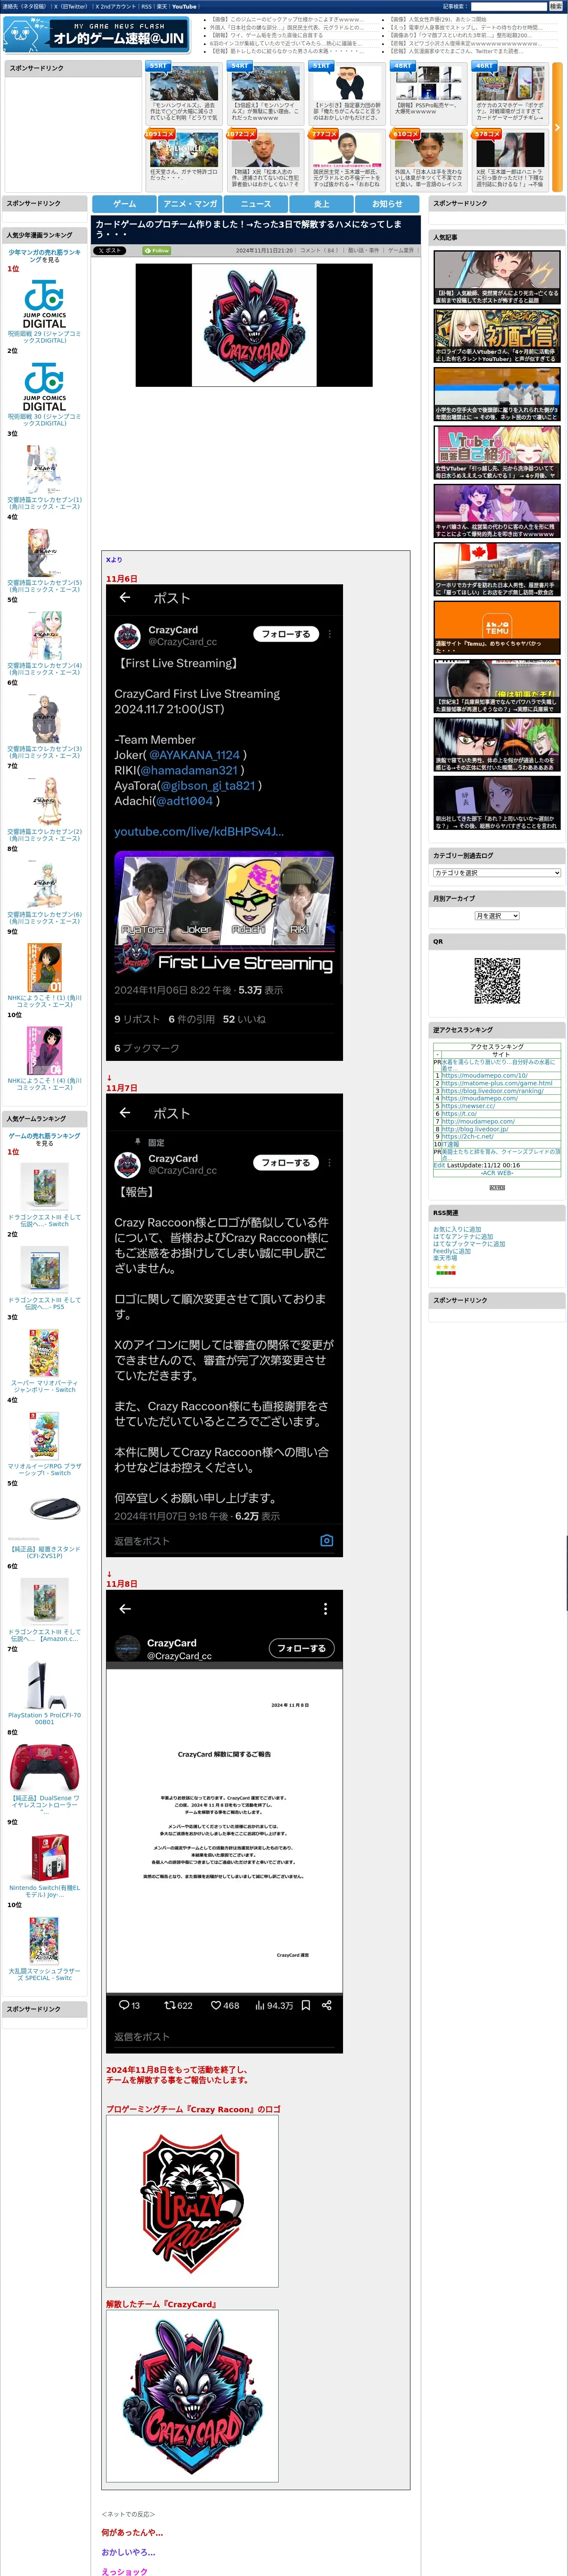568x2576 pixels.
Task: Select the お知らせ category tab
Action: pos(387,204)
